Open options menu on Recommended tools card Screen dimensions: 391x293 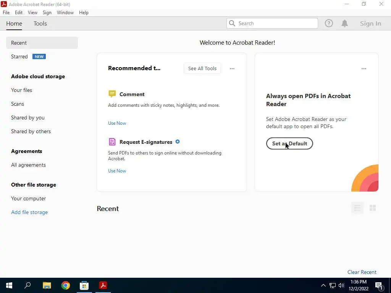tap(232, 69)
